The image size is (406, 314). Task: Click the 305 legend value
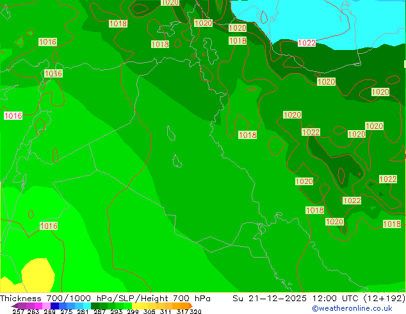149,311
